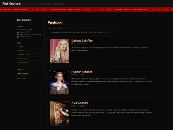Click the Copy Code button
The width and height of the screenshot is (173, 130).
(x=21, y=78)
